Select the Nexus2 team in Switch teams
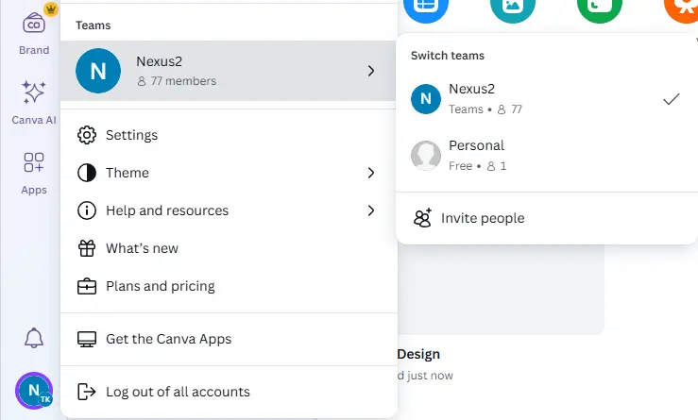698x420 pixels. point(546,99)
